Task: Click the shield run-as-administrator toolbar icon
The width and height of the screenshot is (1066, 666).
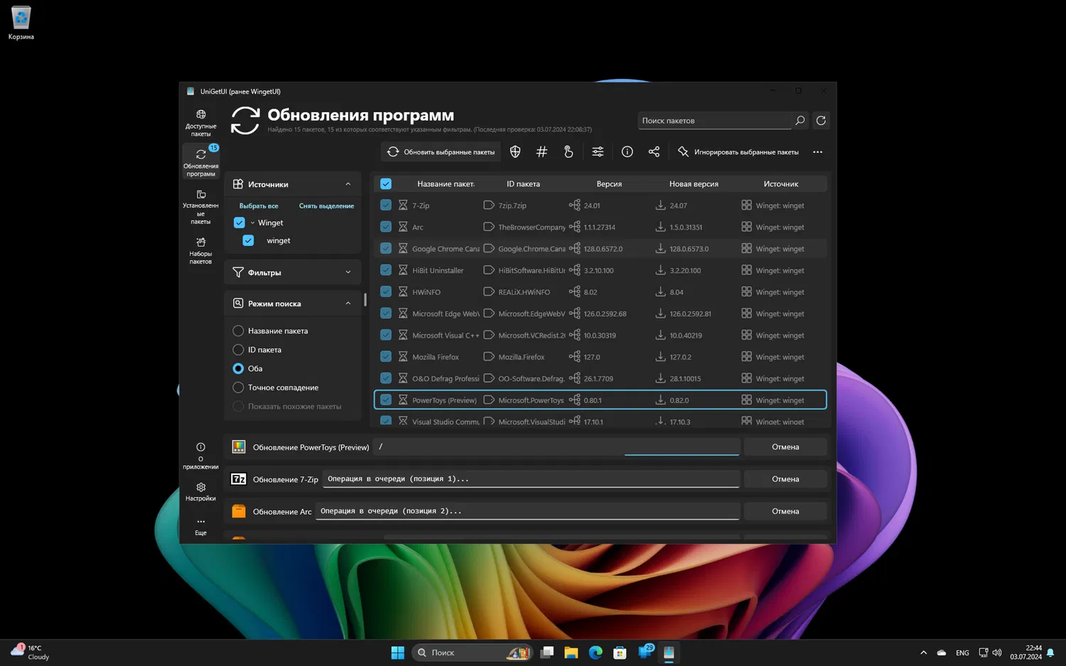Action: coord(515,151)
